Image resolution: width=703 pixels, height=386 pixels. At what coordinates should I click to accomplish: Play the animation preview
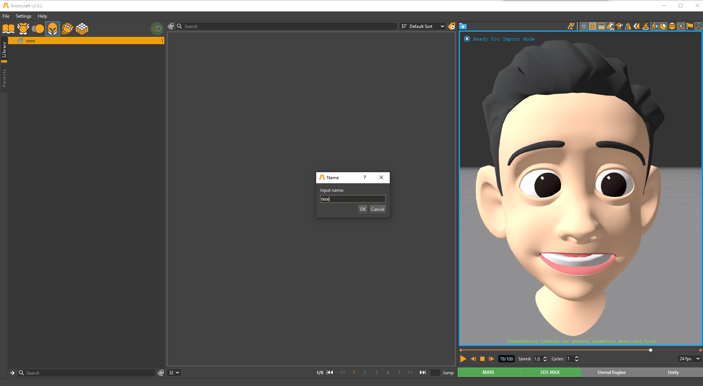pos(463,359)
